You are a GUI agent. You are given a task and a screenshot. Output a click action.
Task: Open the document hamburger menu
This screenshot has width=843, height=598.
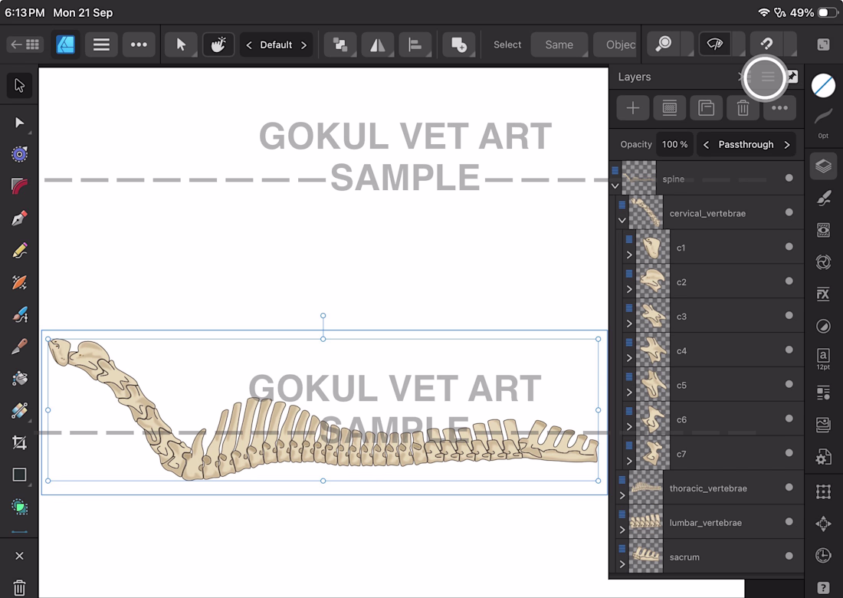tap(101, 44)
